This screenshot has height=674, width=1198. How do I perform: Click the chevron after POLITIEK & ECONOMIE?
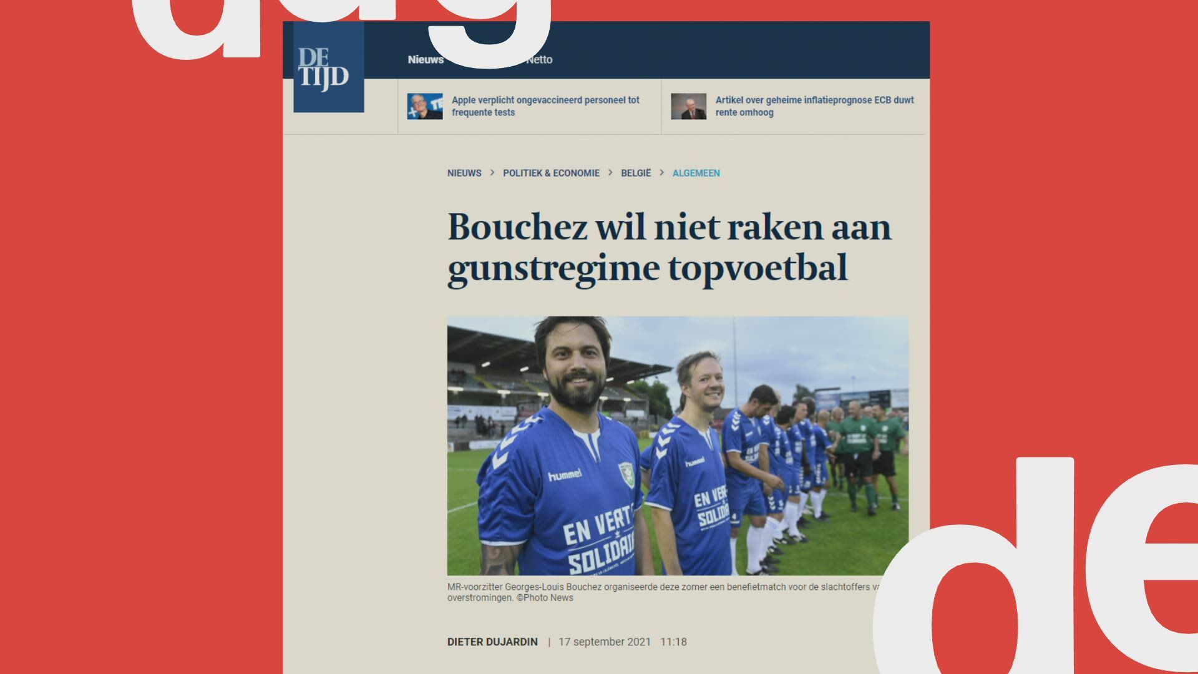coord(610,172)
